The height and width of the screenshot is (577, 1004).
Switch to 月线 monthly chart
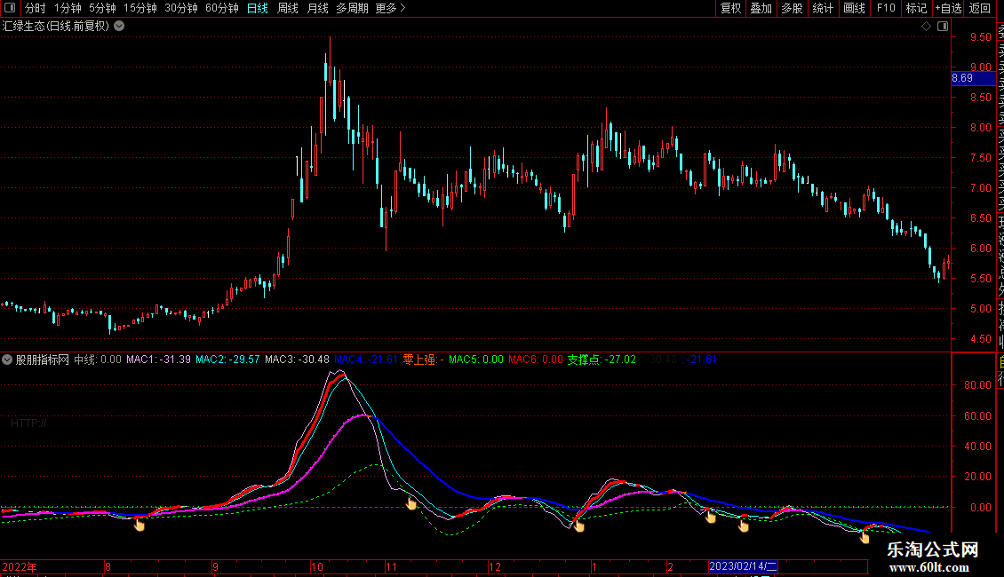(317, 8)
